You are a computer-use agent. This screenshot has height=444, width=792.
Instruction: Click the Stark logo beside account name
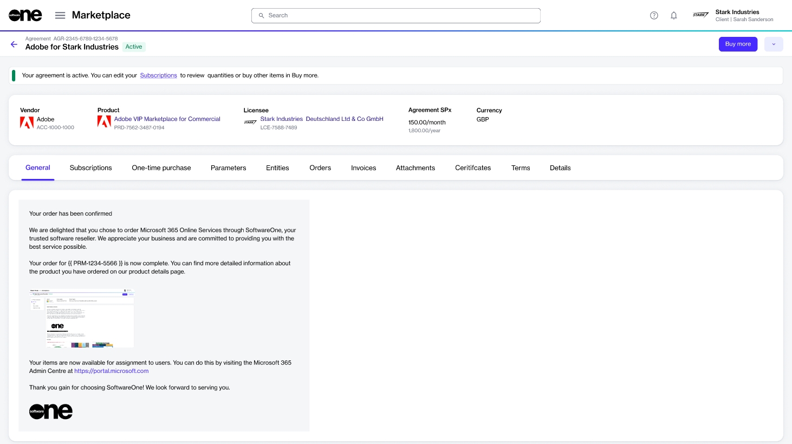pyautogui.click(x=700, y=15)
